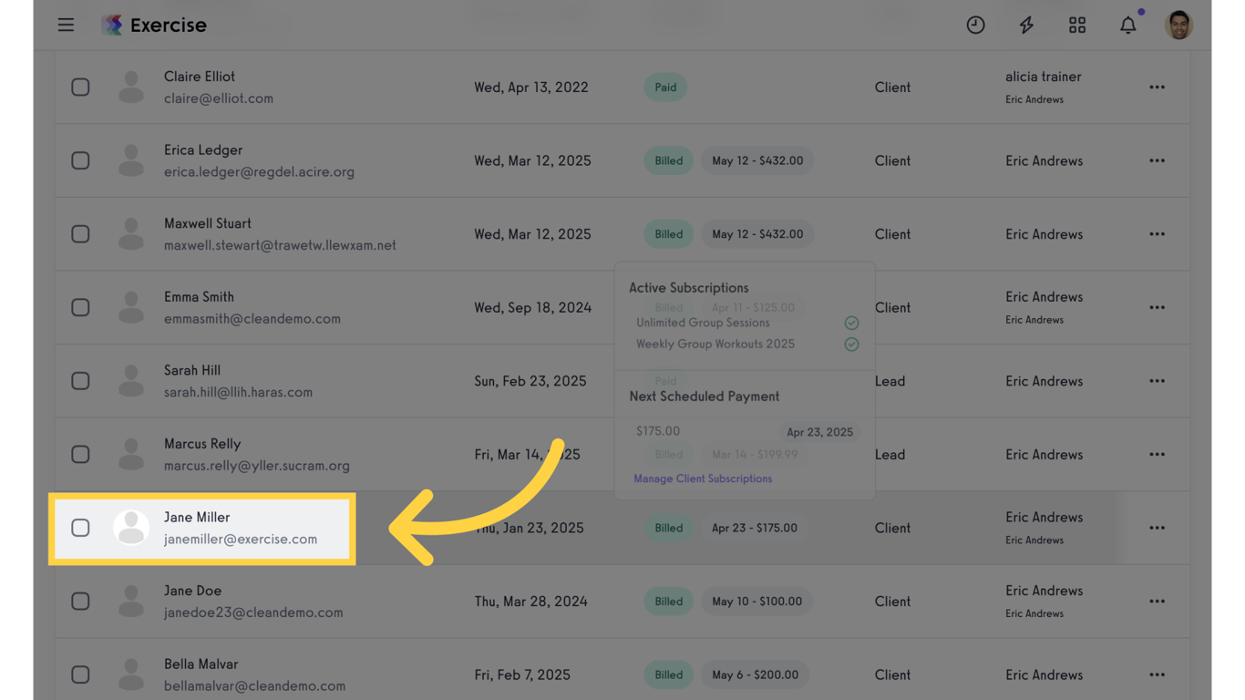Open the hamburger navigation menu
Image resolution: width=1245 pixels, height=700 pixels.
pos(66,26)
